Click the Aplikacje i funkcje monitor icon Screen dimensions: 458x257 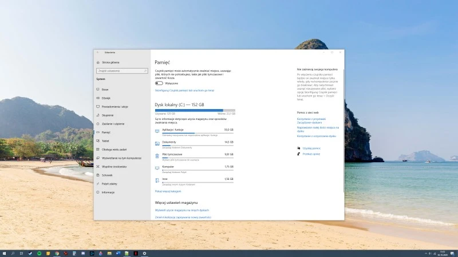[x=157, y=131]
